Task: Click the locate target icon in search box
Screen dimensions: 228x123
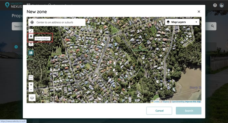Action: click(32, 22)
